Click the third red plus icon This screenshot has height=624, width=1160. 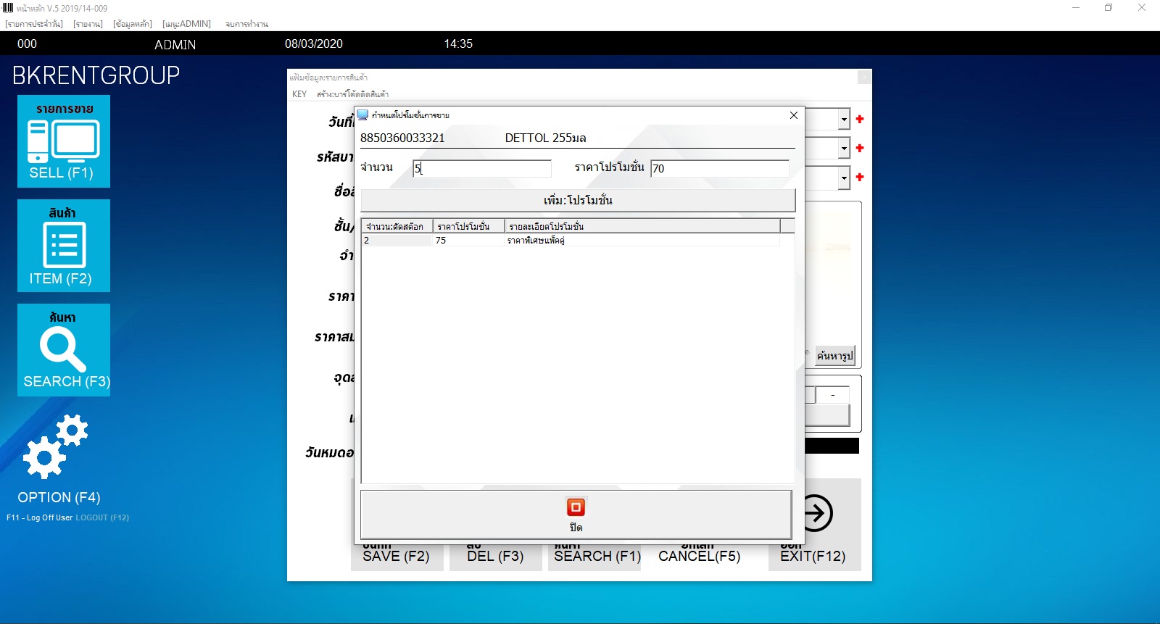[860, 177]
